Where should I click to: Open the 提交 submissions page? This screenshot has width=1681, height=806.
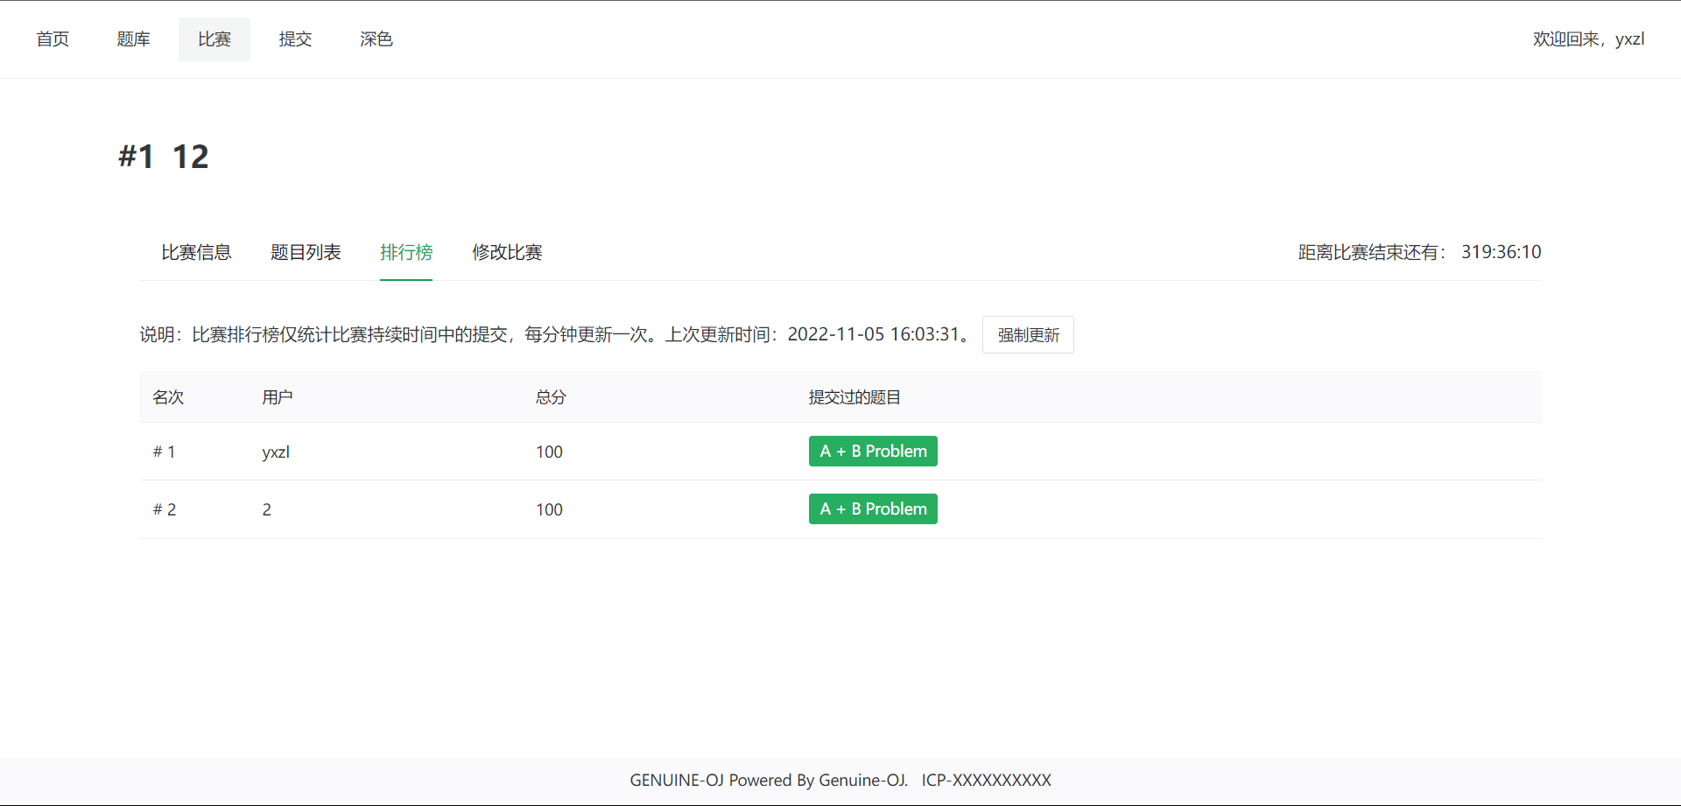click(295, 39)
